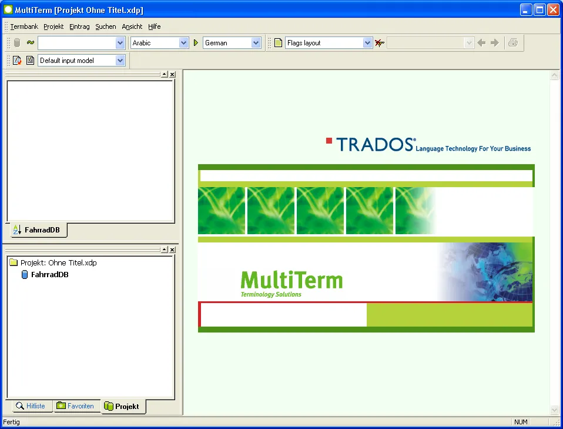
Task: Open the Hilfe menu
Action: click(155, 26)
